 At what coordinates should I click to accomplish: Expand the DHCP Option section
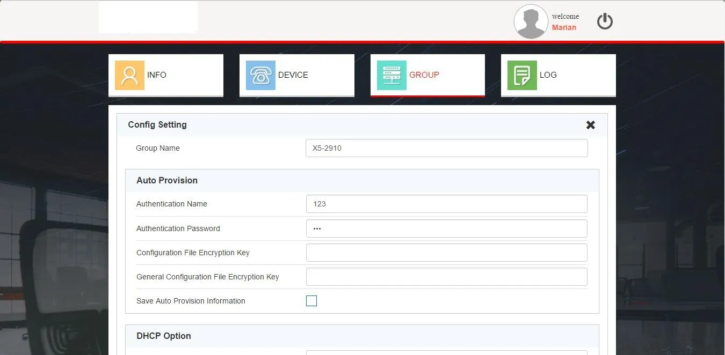click(164, 336)
